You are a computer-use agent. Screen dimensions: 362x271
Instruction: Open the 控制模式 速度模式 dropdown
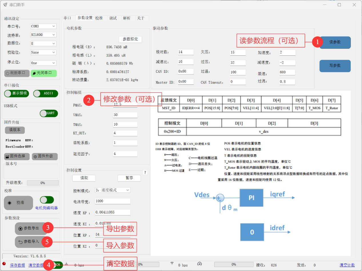(112, 190)
